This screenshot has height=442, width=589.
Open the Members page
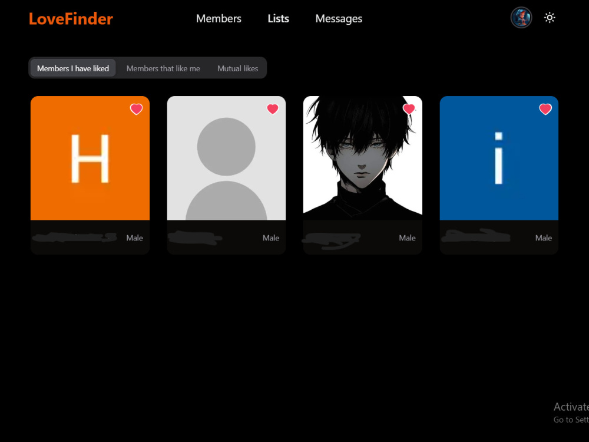click(219, 18)
